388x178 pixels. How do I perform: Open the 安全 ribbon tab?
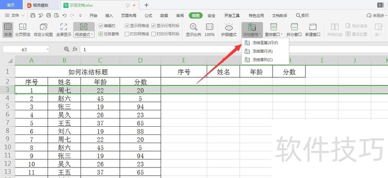coord(211,15)
